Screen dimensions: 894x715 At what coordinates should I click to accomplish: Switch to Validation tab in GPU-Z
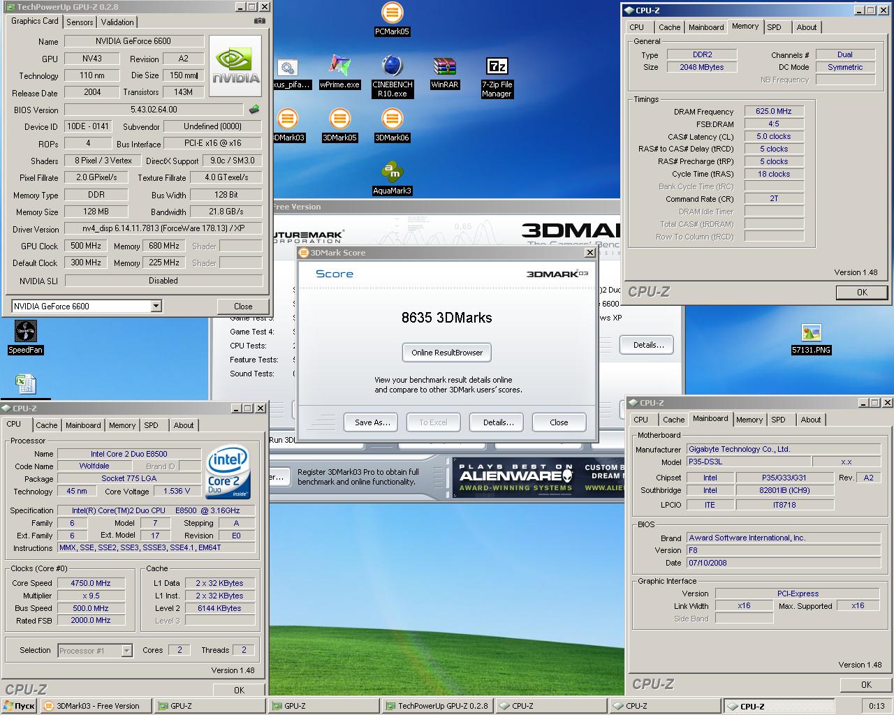[117, 22]
